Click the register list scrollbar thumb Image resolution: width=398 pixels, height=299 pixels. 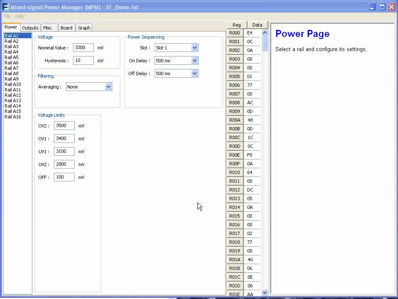click(265, 44)
